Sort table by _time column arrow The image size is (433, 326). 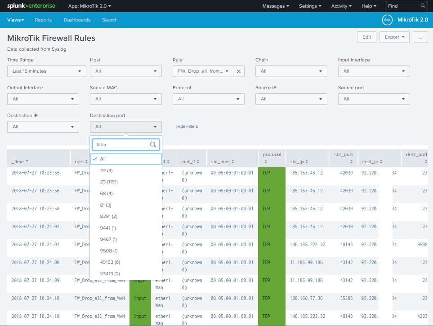(27, 161)
